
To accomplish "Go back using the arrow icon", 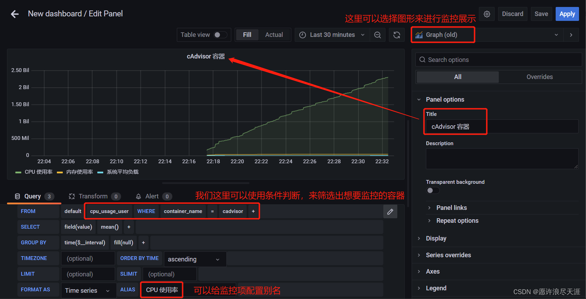I will (15, 14).
